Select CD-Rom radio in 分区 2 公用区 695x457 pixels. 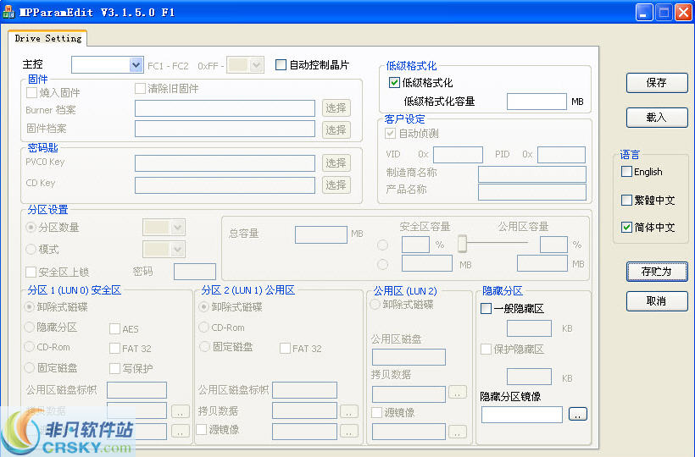204,328
